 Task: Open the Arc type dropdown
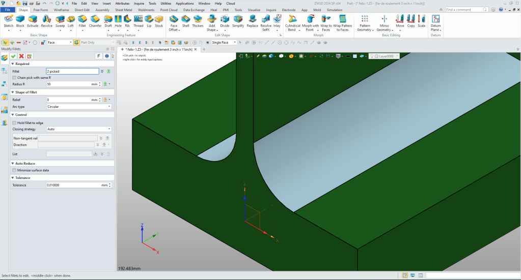point(79,107)
